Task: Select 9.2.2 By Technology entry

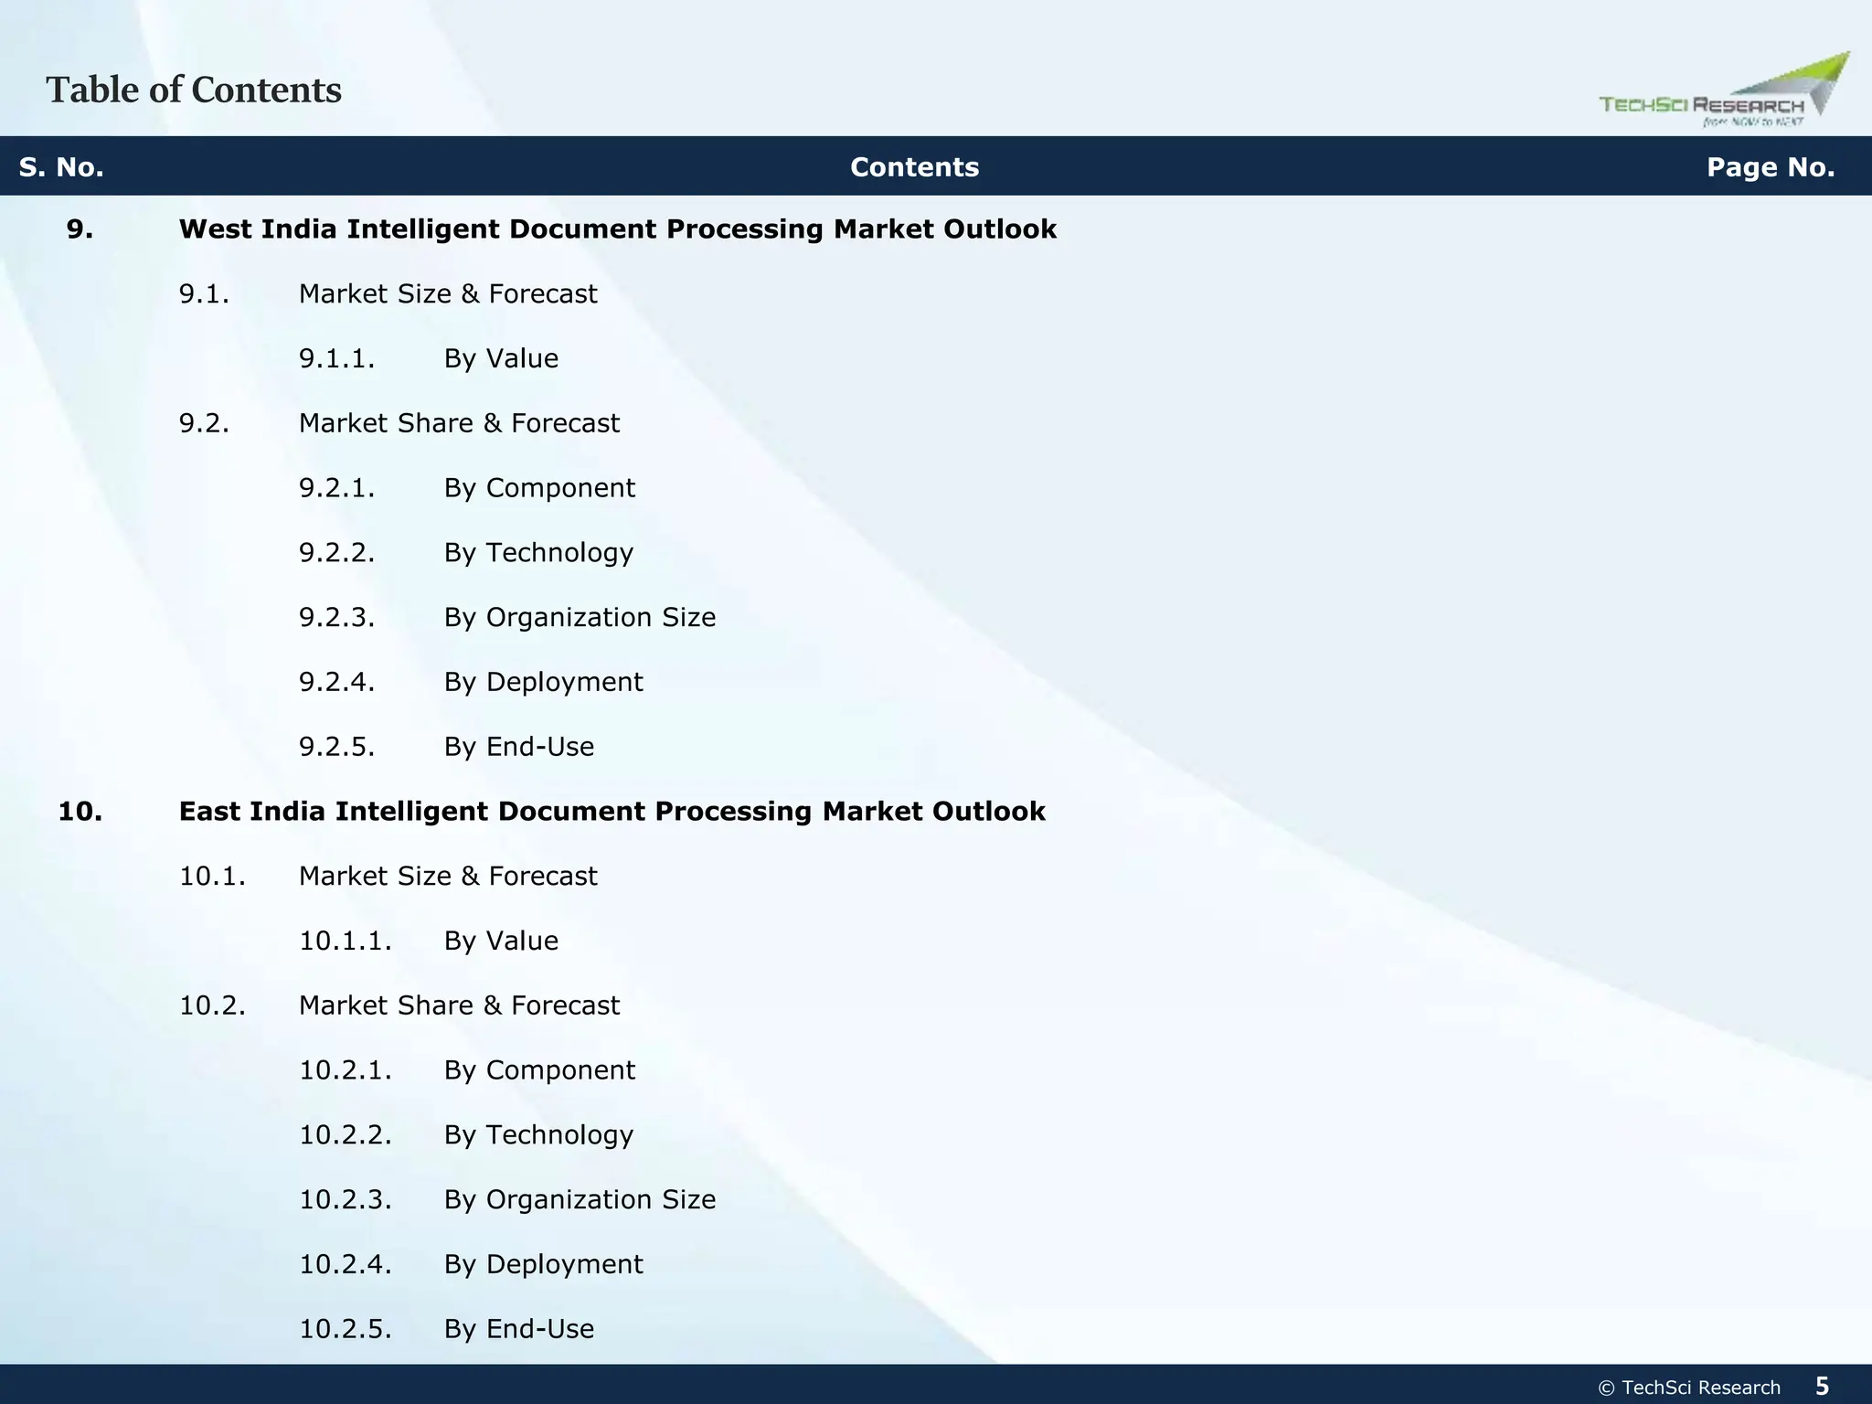Action: point(538,552)
